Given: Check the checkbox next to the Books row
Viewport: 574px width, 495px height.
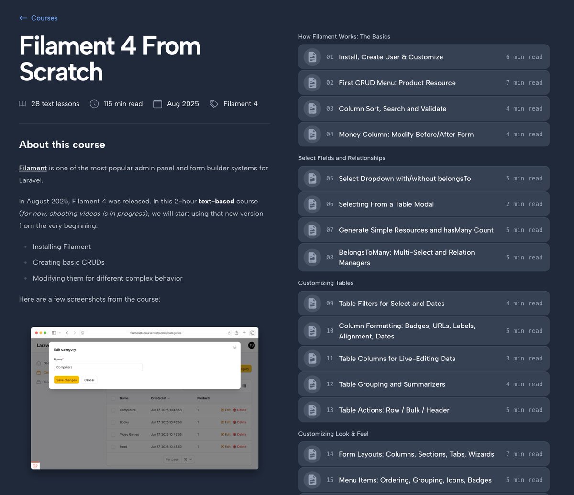Looking at the screenshot, I should click(113, 422).
